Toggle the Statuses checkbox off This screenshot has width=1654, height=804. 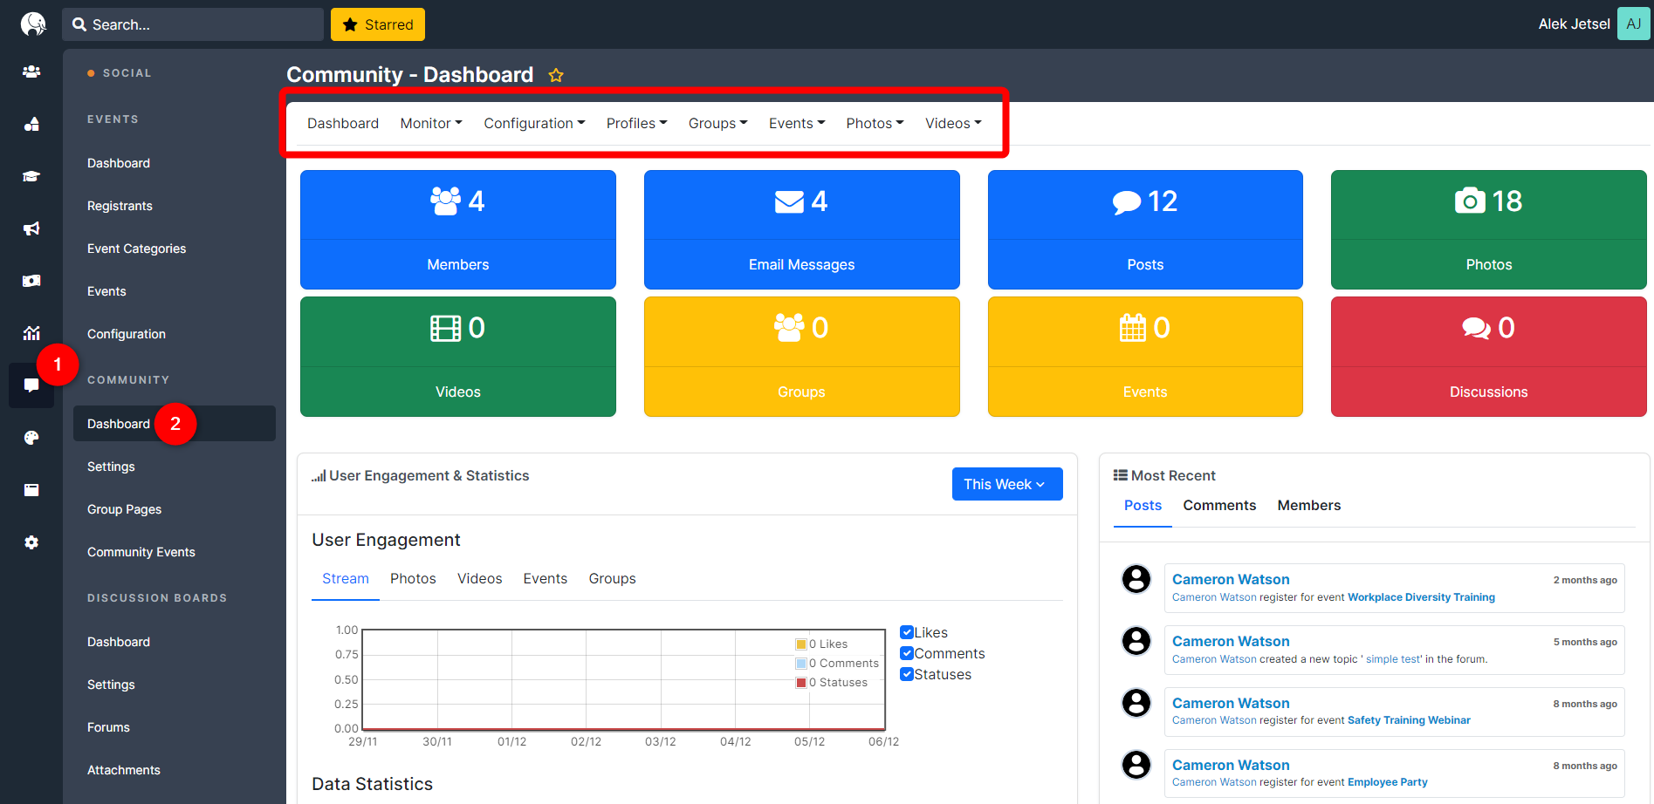[906, 673]
